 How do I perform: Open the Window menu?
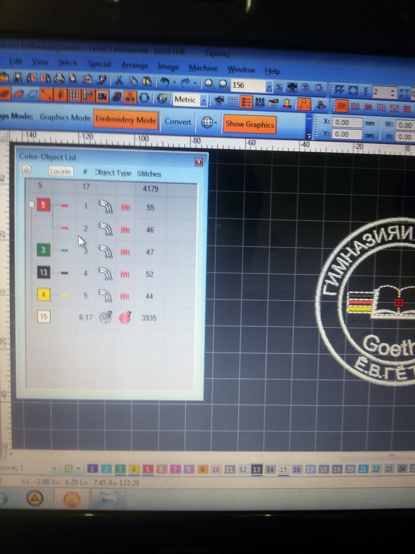(x=241, y=70)
